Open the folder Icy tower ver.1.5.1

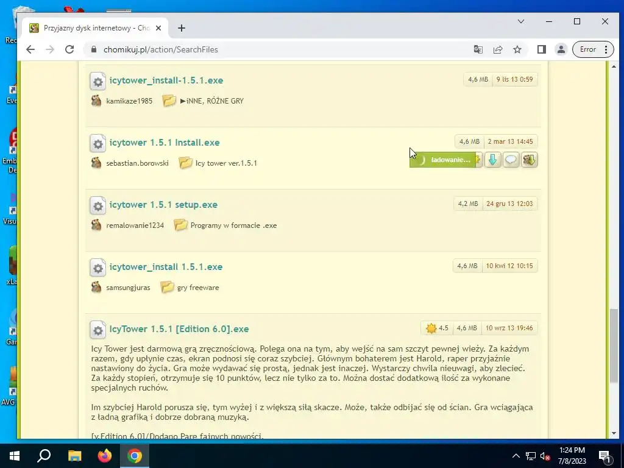(x=226, y=163)
